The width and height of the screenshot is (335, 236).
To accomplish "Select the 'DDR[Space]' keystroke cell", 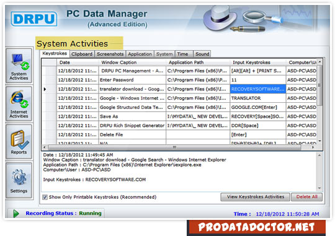I will tap(258, 126).
